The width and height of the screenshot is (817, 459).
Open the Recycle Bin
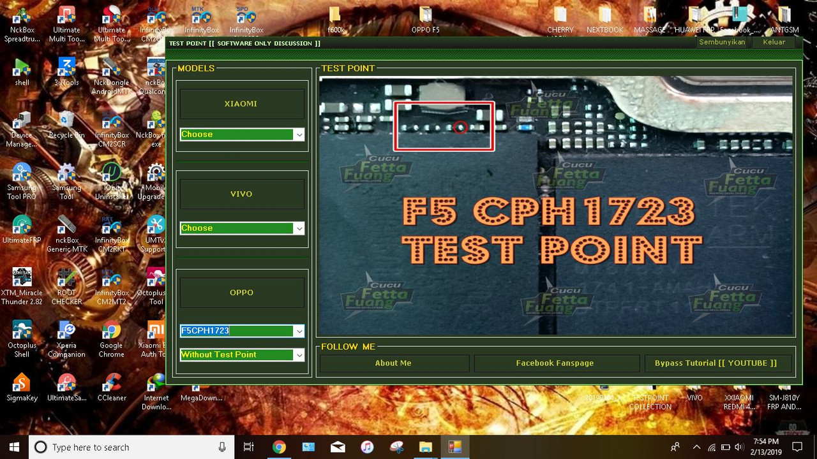coord(66,121)
